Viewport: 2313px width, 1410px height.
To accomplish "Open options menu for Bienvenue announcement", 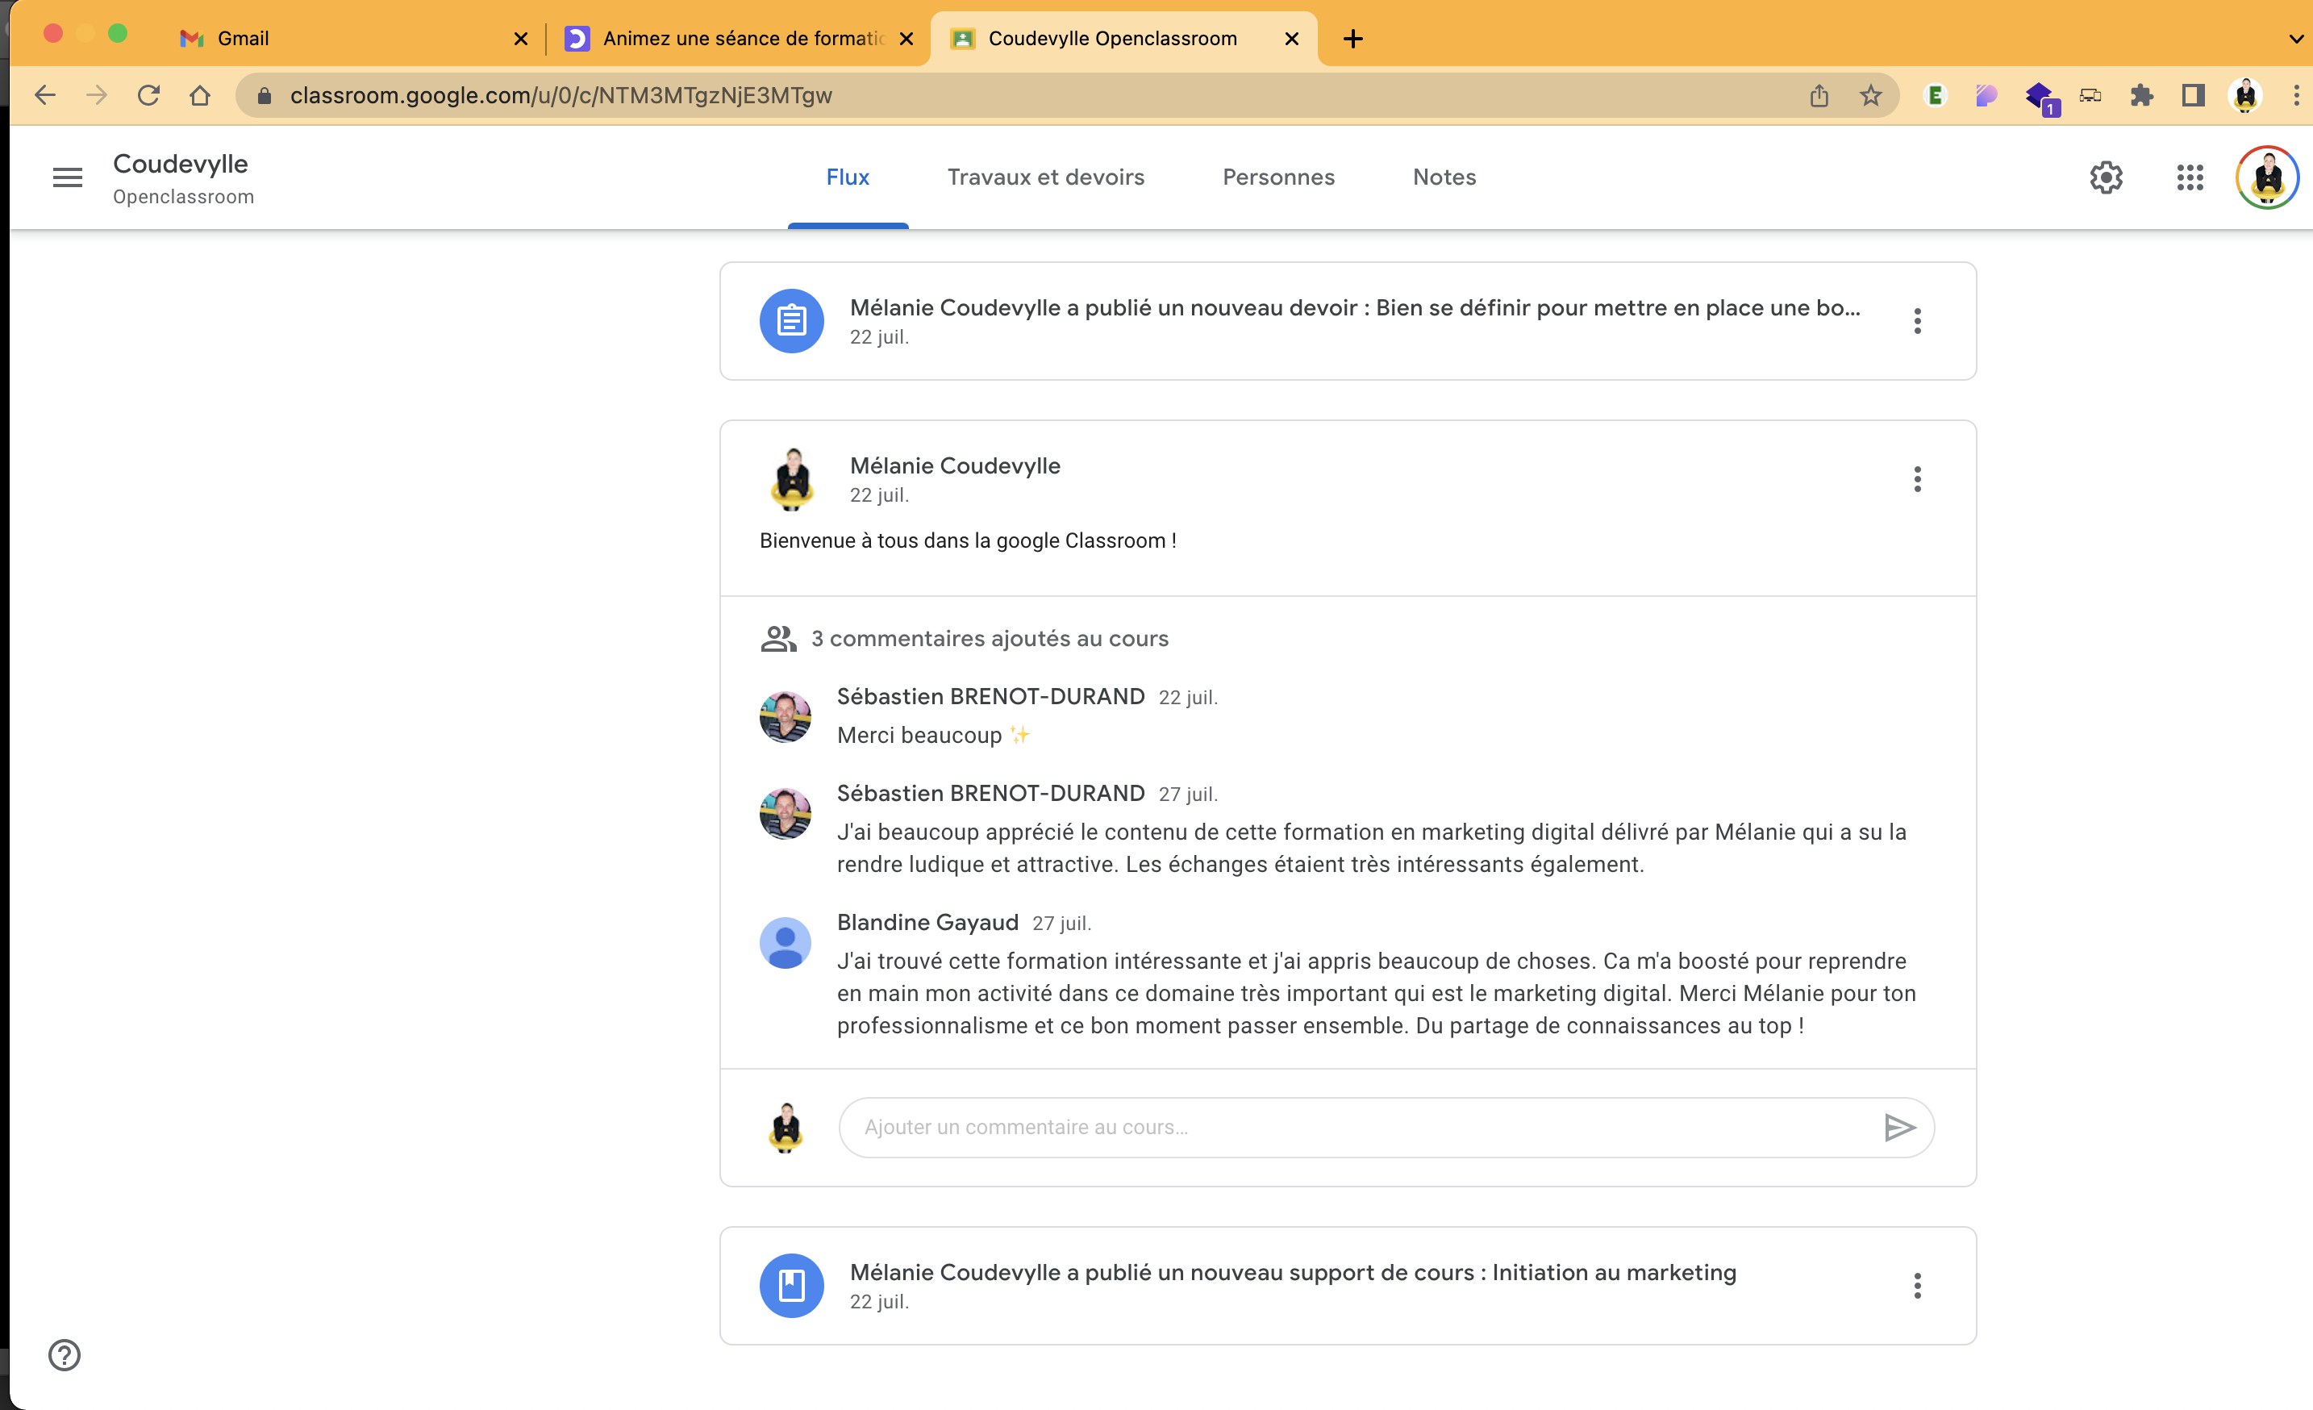I will (1917, 479).
